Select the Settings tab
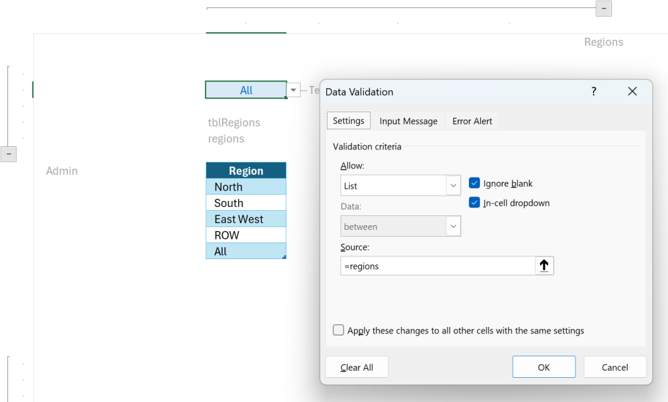668x402 pixels. pos(348,121)
